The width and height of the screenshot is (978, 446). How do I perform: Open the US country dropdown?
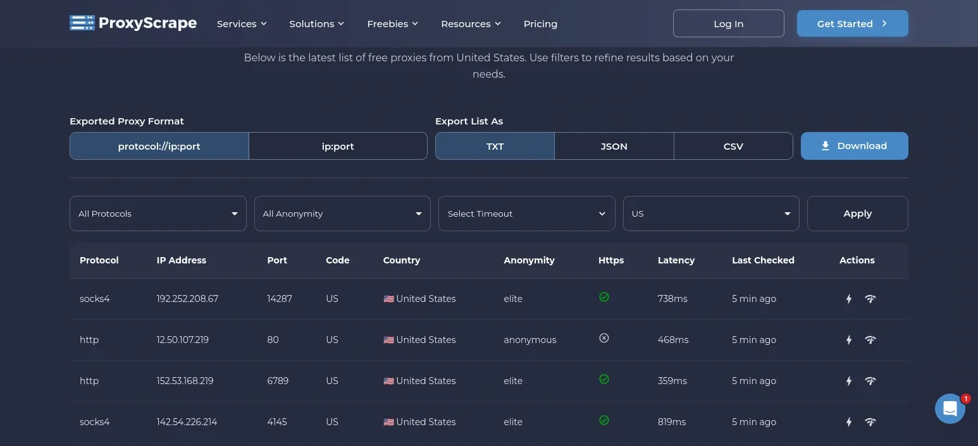click(x=711, y=214)
